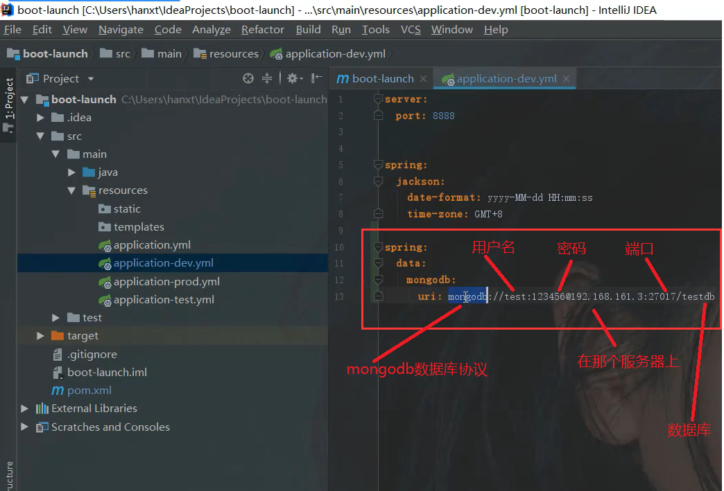The width and height of the screenshot is (724, 491).
Task: Expand Scratches and Consoles node arrow
Action: [24, 427]
